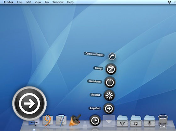Open the File menu
The width and height of the screenshot is (176, 131).
point(19,2)
